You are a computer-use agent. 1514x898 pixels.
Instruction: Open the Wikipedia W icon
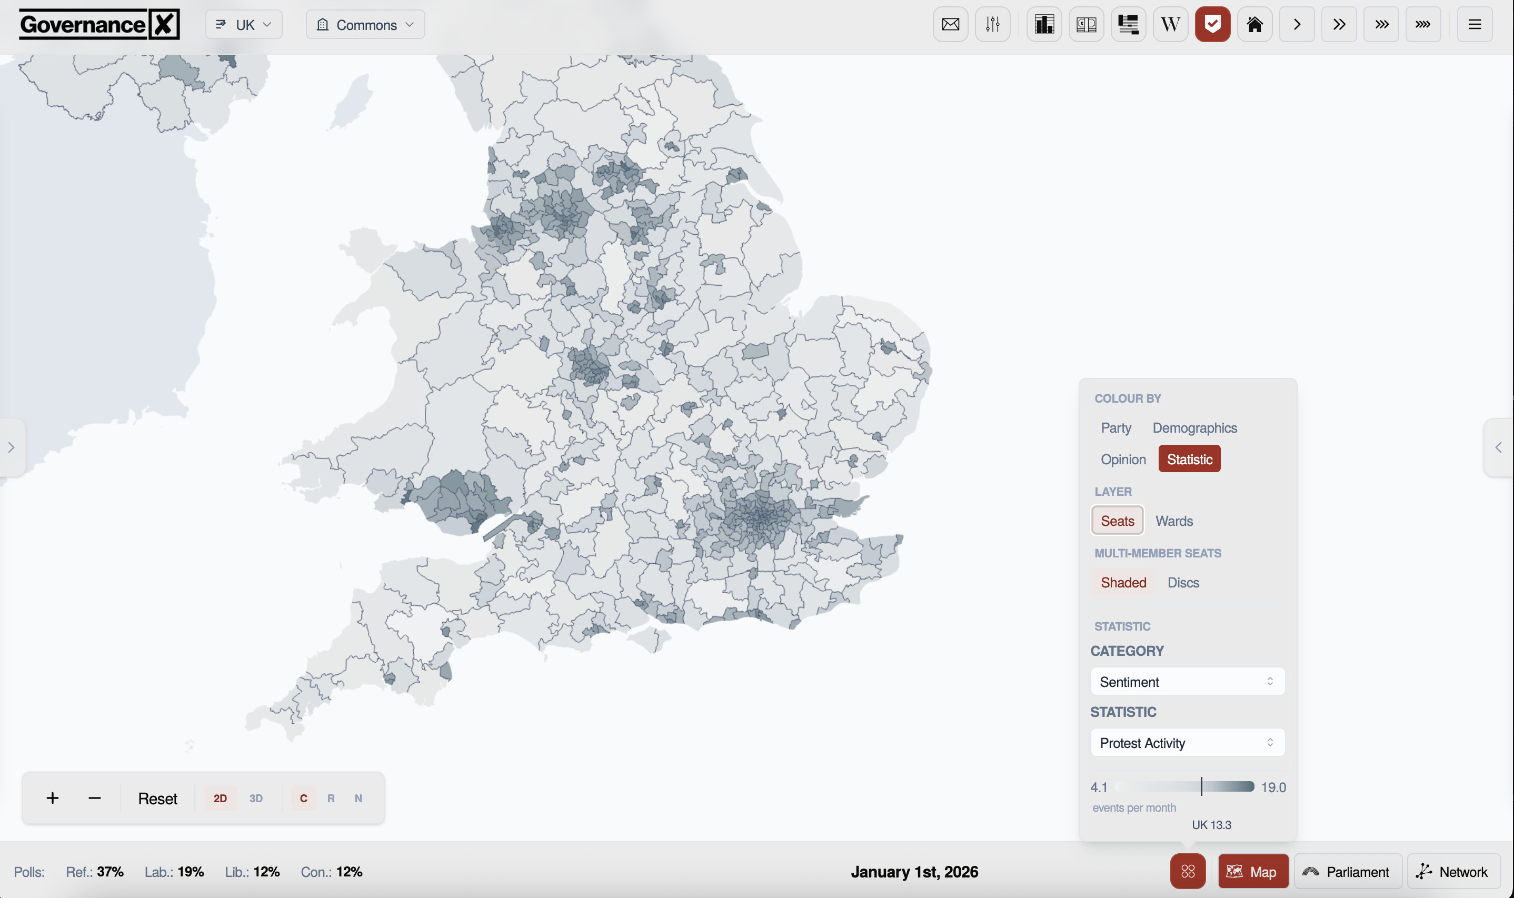point(1170,25)
